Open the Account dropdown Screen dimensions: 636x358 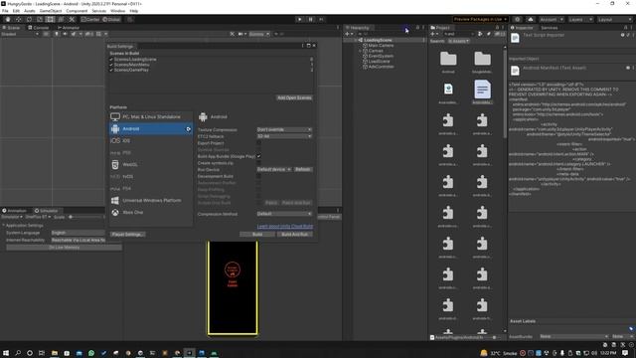click(552, 19)
